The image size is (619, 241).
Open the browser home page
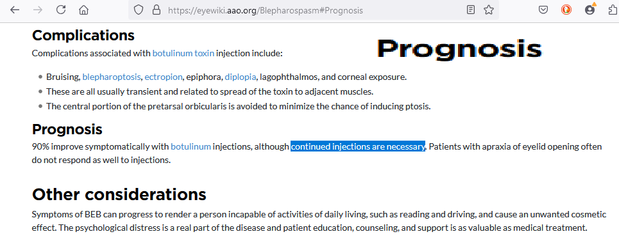click(x=83, y=10)
